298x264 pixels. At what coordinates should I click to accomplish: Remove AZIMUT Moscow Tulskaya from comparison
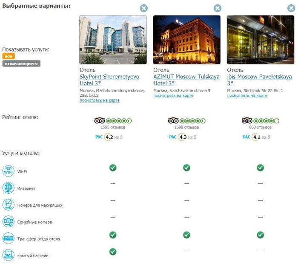(218, 8)
